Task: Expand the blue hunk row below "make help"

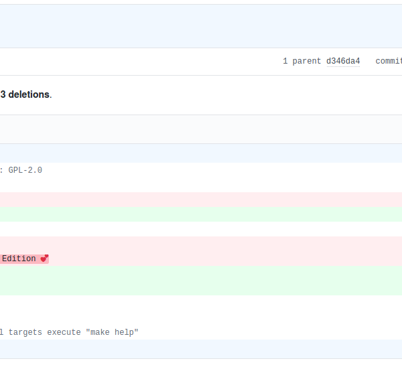Action: pos(201,348)
